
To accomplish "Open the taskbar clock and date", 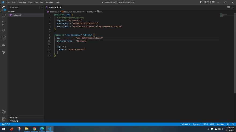I will click(x=230, y=129).
